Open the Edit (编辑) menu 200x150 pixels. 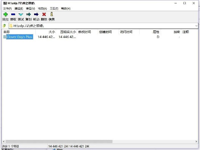tap(19, 9)
